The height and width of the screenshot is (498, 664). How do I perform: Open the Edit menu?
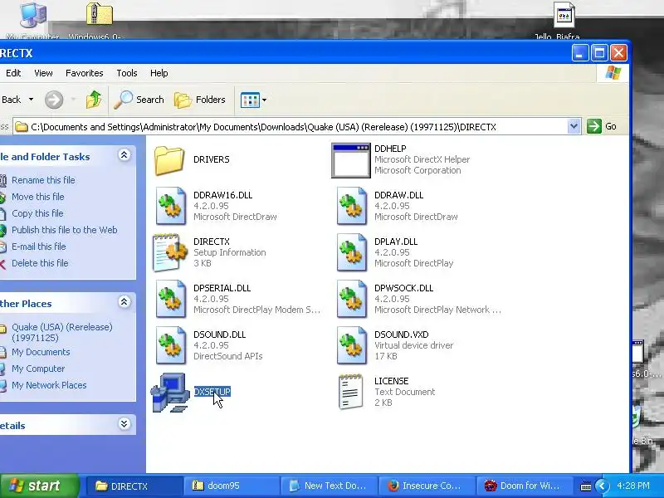click(x=13, y=73)
